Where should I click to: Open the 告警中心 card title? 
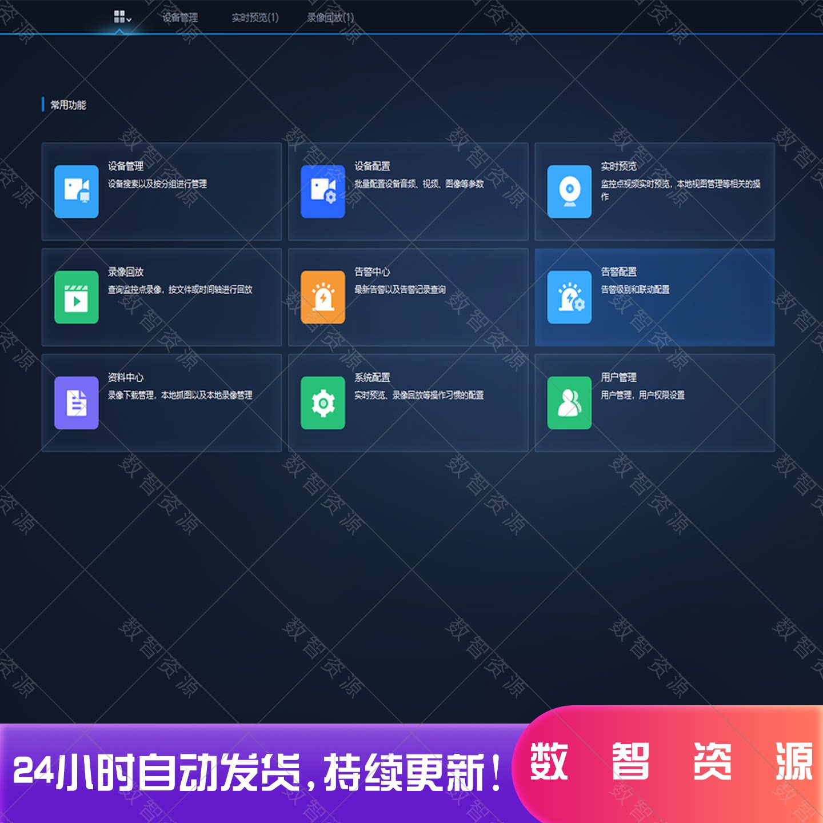372,272
